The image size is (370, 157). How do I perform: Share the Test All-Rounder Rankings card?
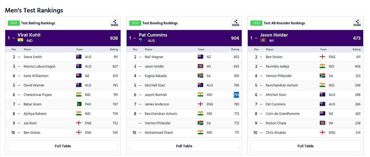click(357, 23)
